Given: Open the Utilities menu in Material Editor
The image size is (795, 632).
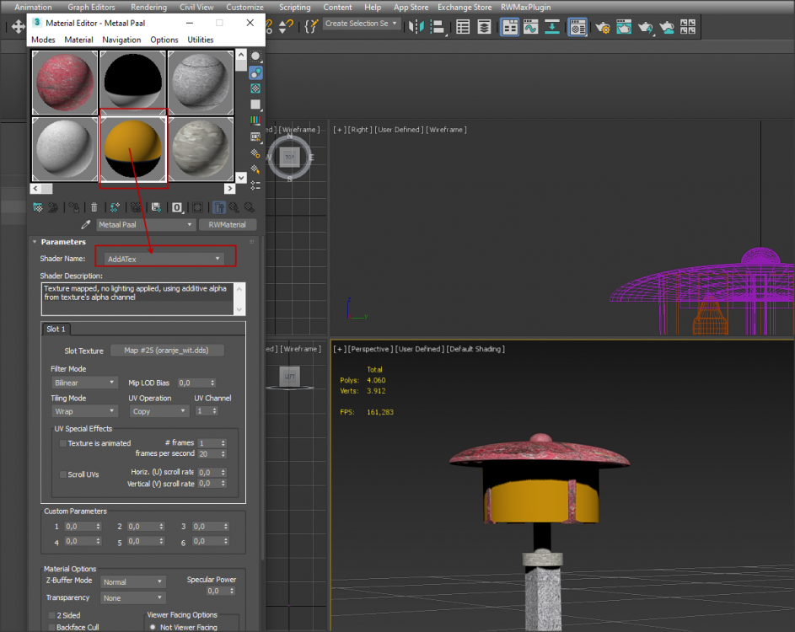Looking at the screenshot, I should tap(201, 40).
